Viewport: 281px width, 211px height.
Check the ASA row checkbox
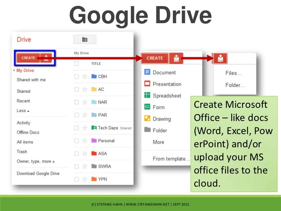[76, 153]
